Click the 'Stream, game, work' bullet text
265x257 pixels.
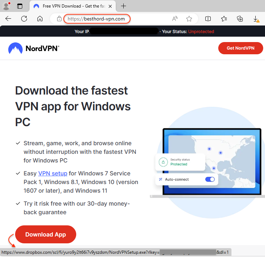80,152
